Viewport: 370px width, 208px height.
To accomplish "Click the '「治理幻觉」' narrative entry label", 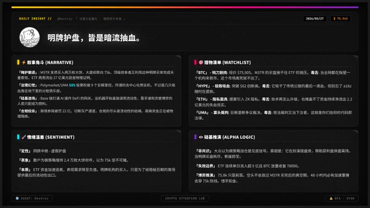I will (x=28, y=85).
